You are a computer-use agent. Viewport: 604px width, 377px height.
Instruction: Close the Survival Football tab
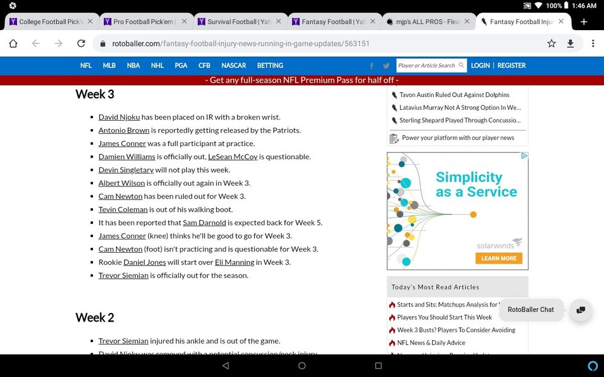point(278,22)
